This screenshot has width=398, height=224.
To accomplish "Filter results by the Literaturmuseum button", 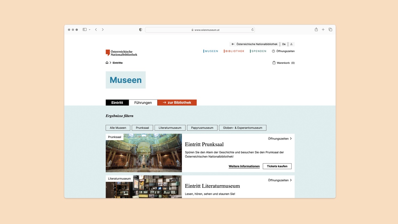I will point(170,128).
